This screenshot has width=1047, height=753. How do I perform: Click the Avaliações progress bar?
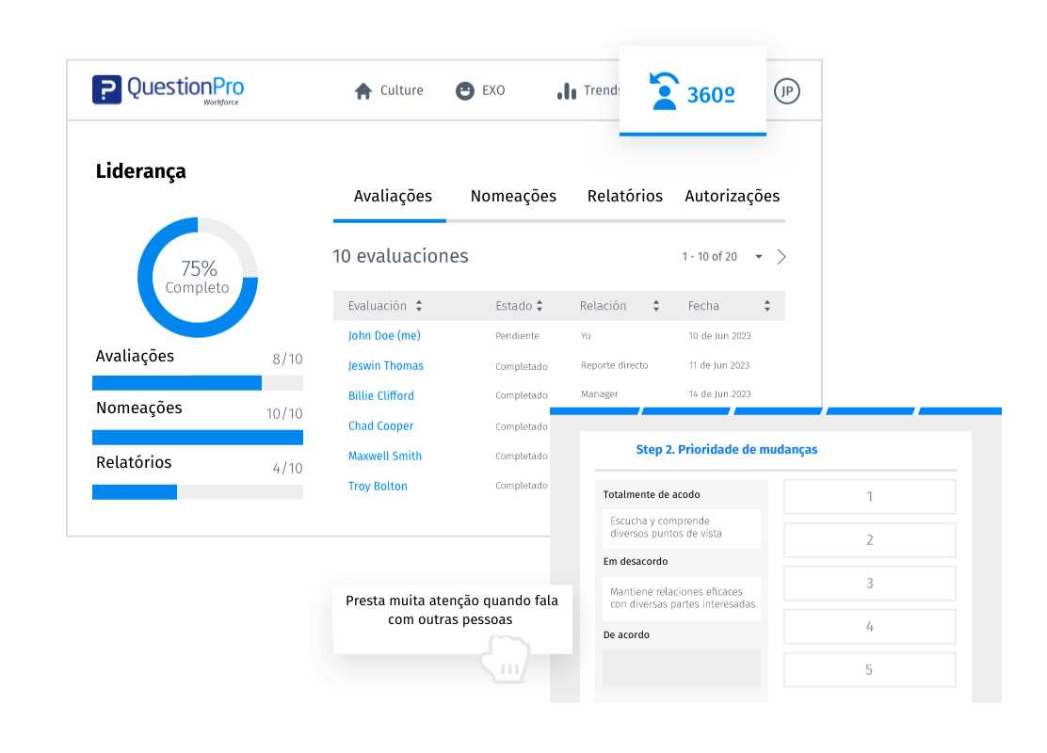click(x=197, y=383)
